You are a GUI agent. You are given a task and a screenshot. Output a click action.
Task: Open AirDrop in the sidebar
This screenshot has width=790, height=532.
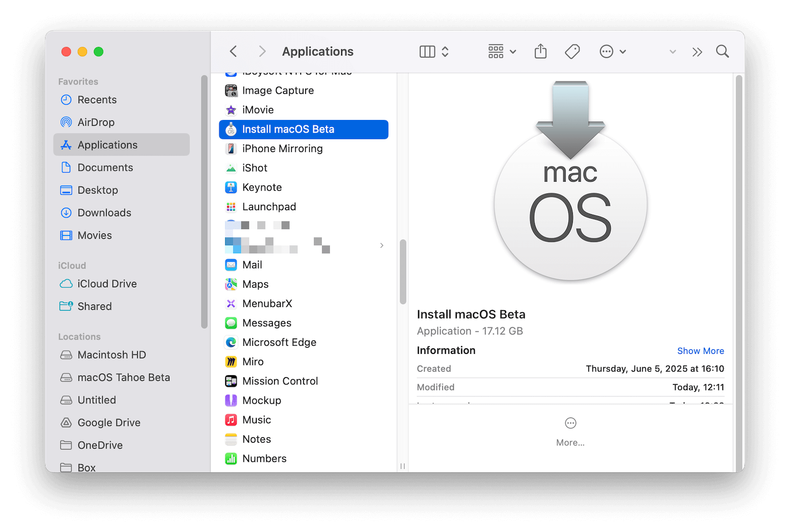click(x=121, y=122)
